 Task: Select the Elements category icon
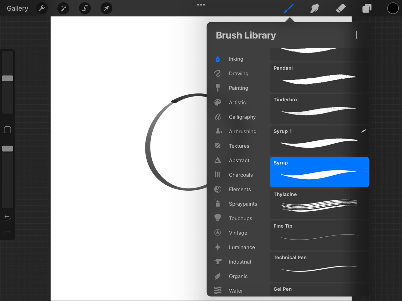pos(218,189)
